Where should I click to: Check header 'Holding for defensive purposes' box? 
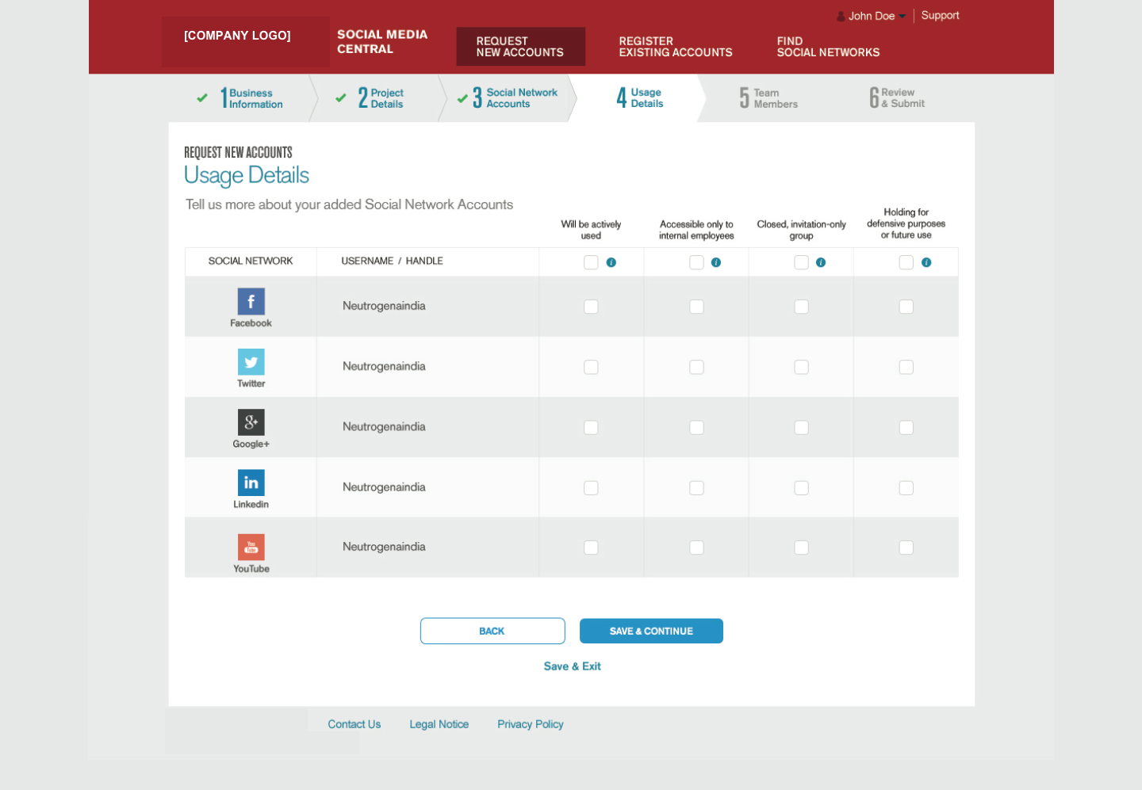coord(906,262)
